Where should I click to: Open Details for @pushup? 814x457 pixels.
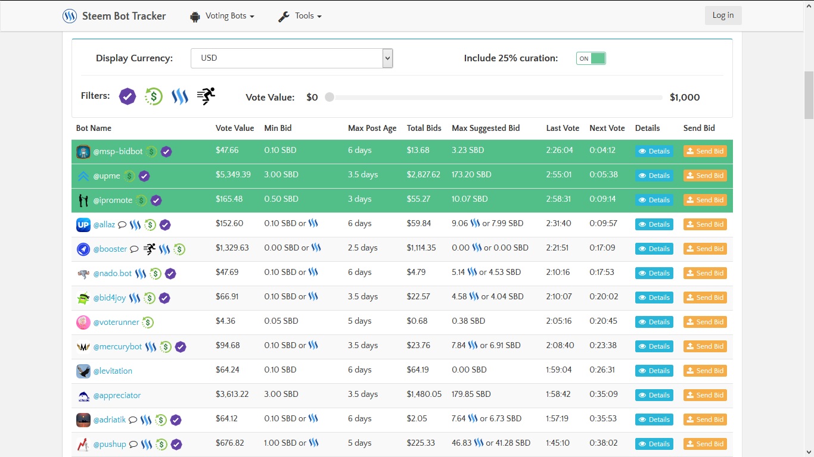(654, 444)
